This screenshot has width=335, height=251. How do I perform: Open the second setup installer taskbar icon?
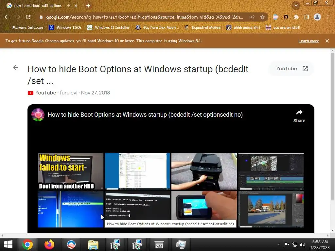click(x=137, y=244)
